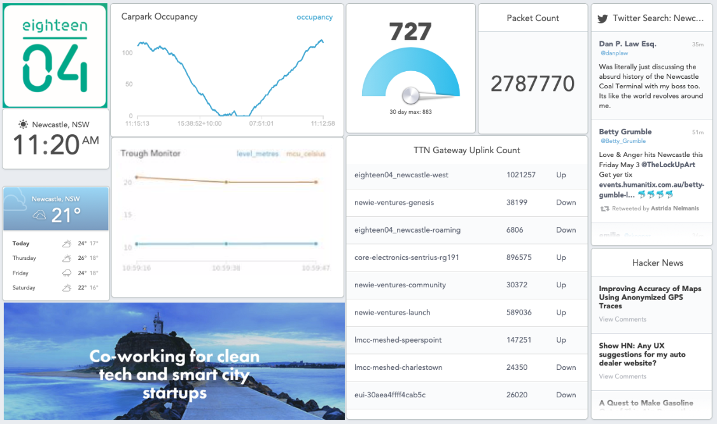717x424 pixels.
Task: Click the Twitter bird icon
Action: [602, 18]
